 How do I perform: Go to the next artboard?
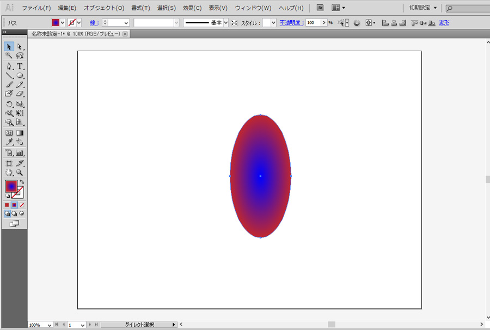pos(90,325)
